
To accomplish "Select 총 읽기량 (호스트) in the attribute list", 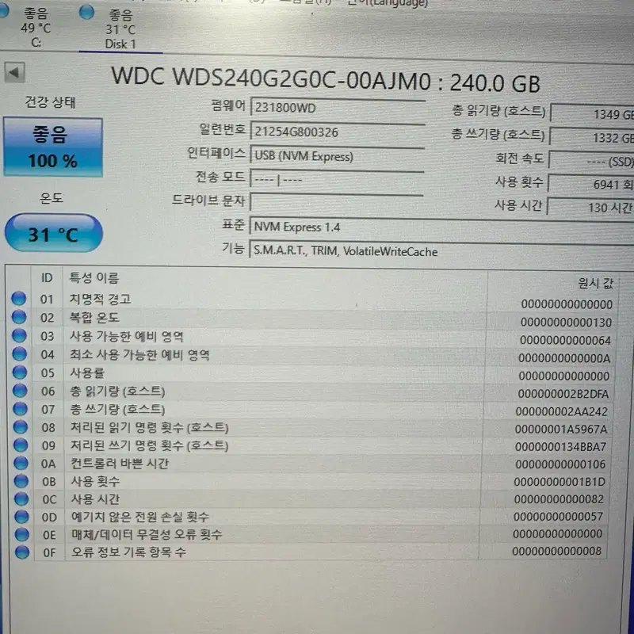I will (x=117, y=391).
